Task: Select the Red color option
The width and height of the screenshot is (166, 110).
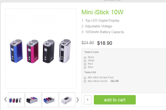Action: pyautogui.click(x=85, y=64)
